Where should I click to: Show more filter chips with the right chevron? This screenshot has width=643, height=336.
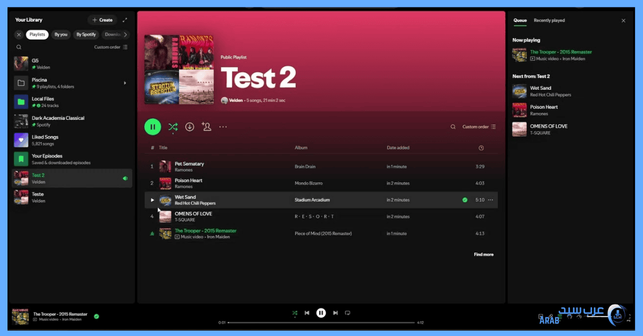tap(125, 34)
